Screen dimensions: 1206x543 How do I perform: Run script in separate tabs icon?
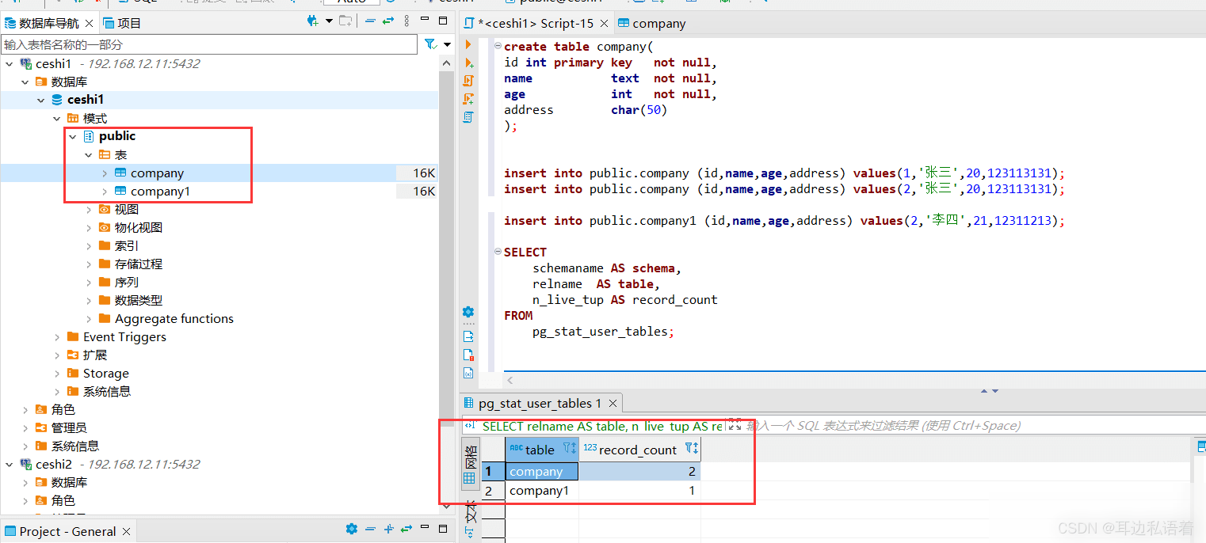(468, 99)
